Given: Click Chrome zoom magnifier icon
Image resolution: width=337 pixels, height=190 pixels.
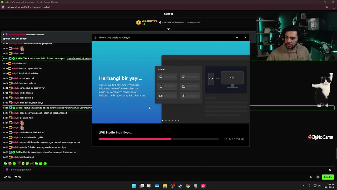Looking at the screenshot, I should click(327, 7).
